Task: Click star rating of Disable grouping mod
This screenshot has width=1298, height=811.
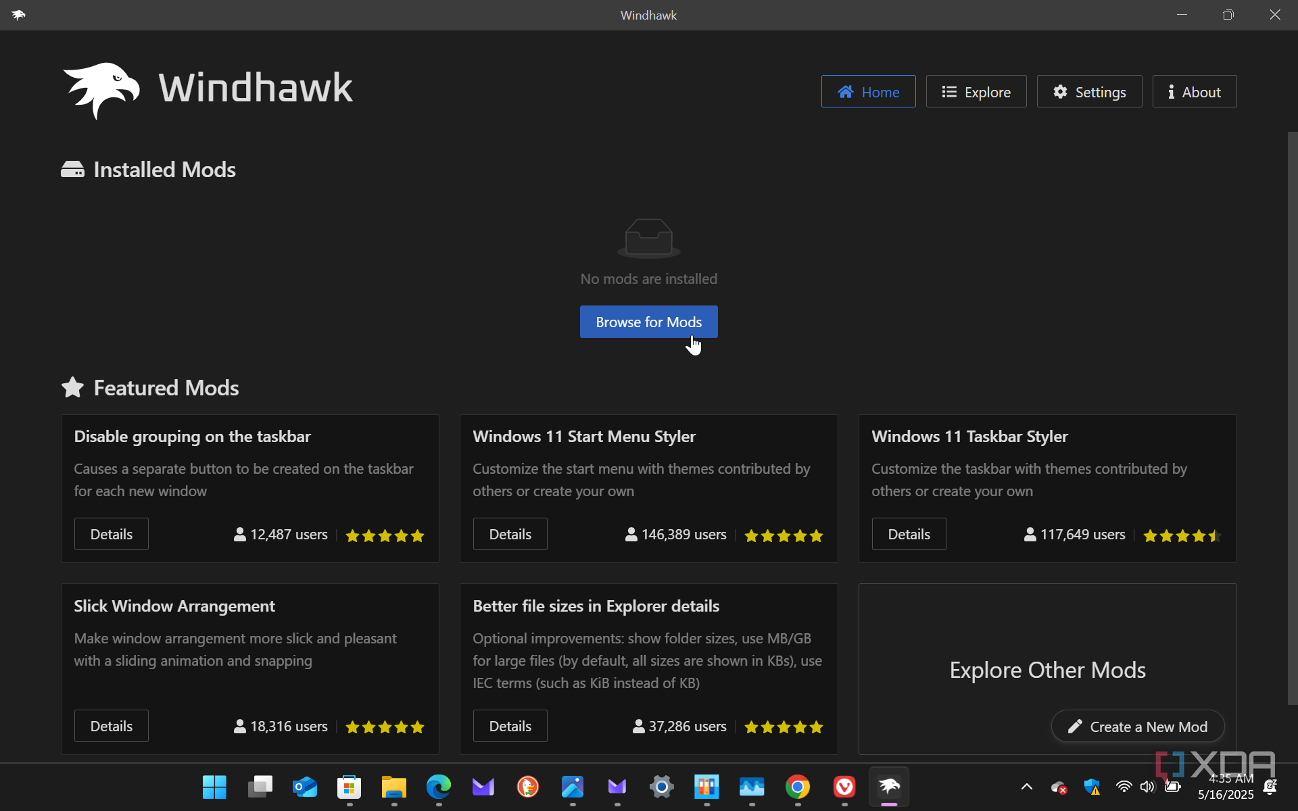Action: 385,536
